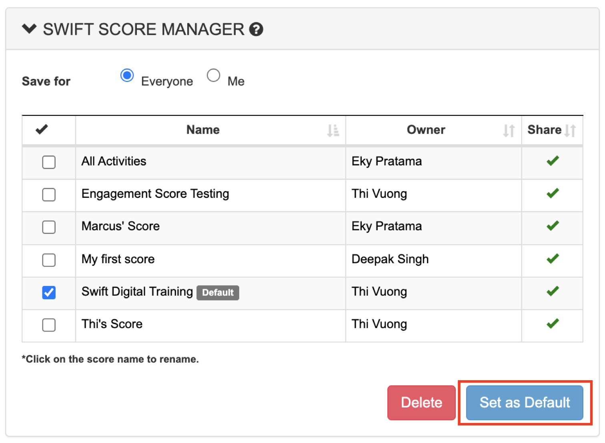Click the Marcus' Score name
The width and height of the screenshot is (605, 443).
tap(120, 226)
